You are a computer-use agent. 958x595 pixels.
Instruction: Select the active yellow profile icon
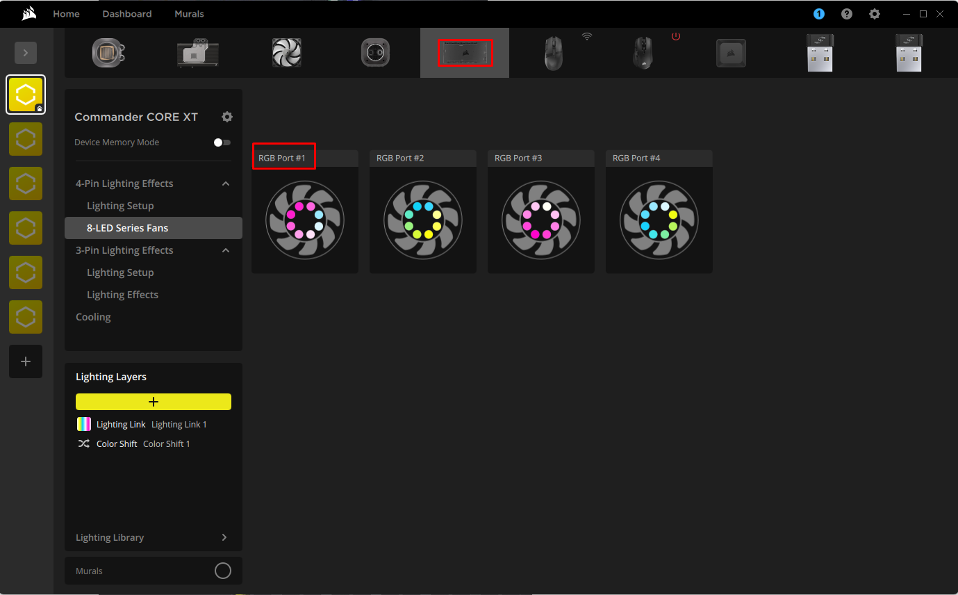[x=26, y=95]
